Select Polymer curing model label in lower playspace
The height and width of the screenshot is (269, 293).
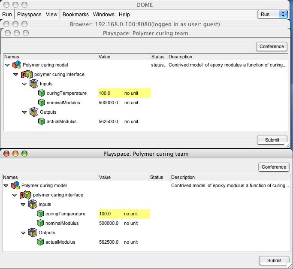click(x=44, y=185)
